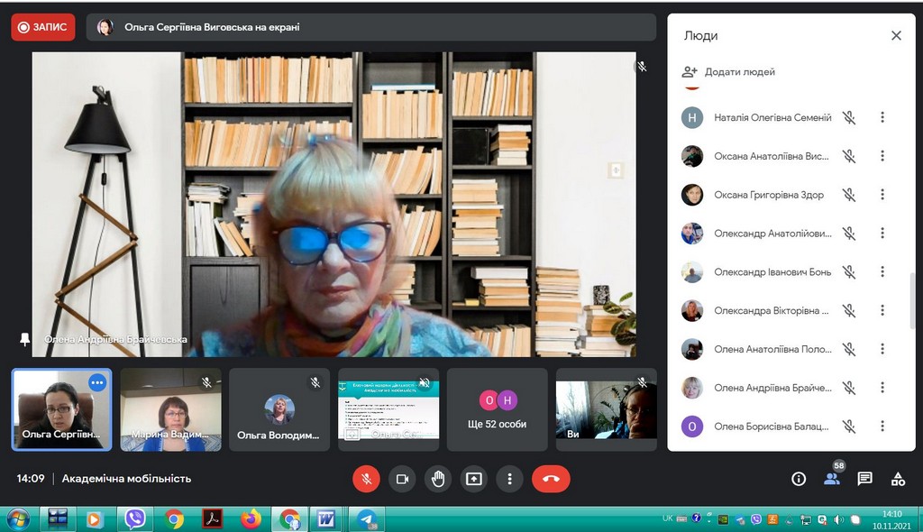Unmute the microphone in call controls

click(366, 479)
